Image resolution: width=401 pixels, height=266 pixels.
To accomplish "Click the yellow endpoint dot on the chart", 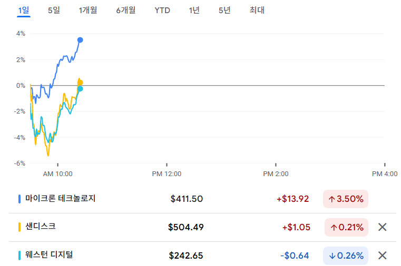I will [80, 83].
